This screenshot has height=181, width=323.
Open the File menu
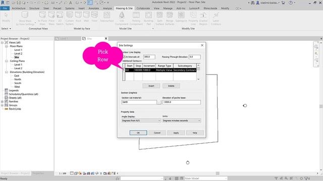click(x=5, y=8)
